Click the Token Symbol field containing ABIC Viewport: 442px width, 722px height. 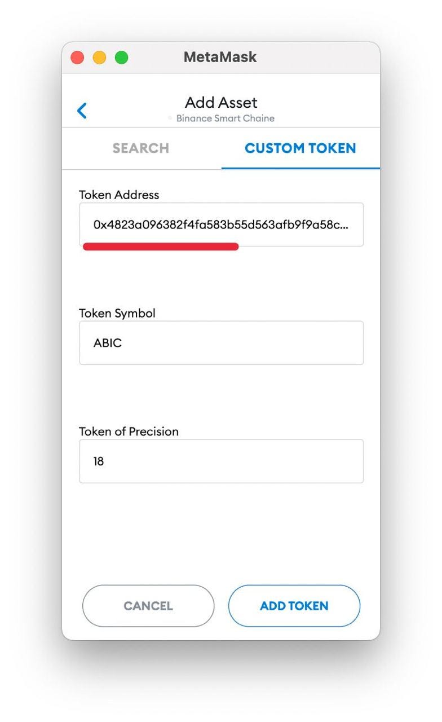221,343
